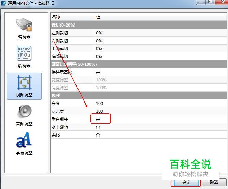The height and width of the screenshot is (189, 228).
Task: Maximize the advanced options window
Action: point(210,2)
